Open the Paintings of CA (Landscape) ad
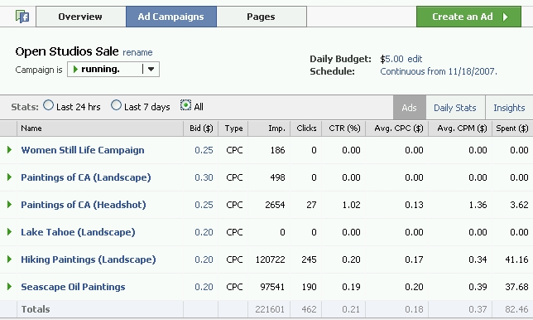533x320 pixels. pos(86,177)
